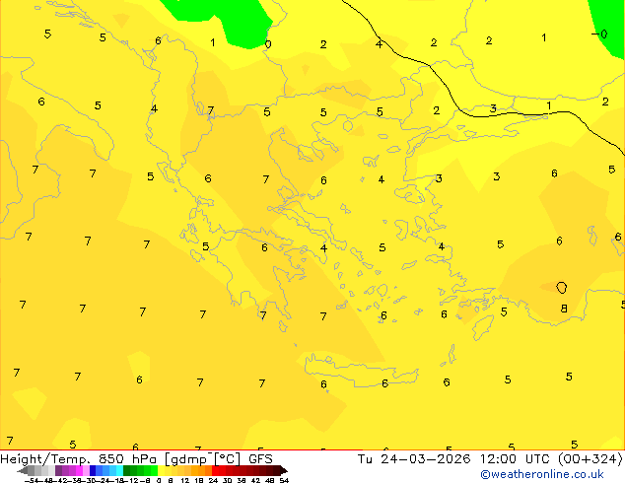Click the '-54' legend scale label
This screenshot has height=483, width=625.
pyautogui.click(x=32, y=480)
